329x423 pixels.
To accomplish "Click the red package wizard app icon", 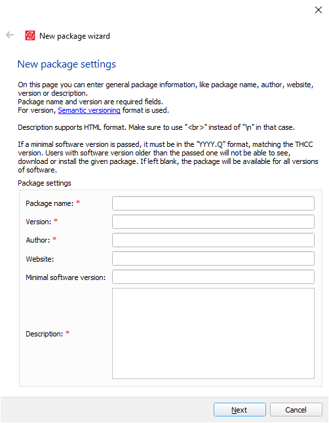I will 30,35.
